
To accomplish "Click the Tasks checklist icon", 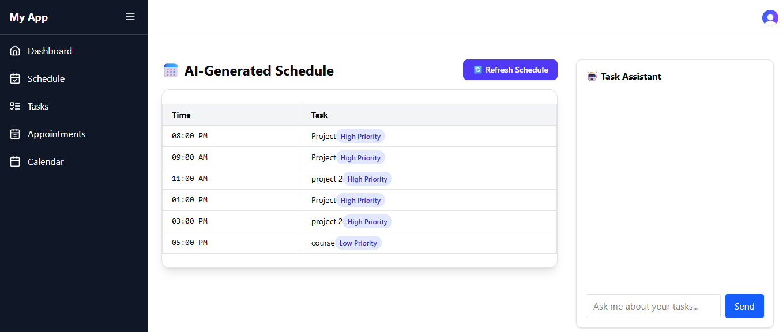I will pyautogui.click(x=16, y=106).
